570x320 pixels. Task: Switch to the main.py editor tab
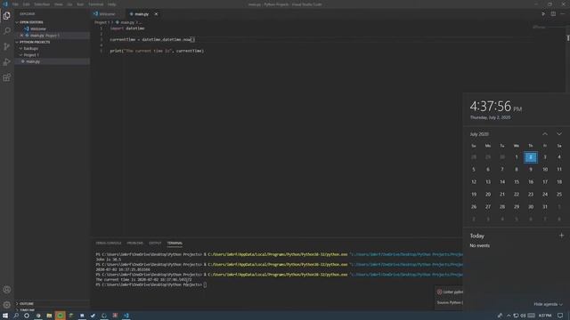[142, 14]
